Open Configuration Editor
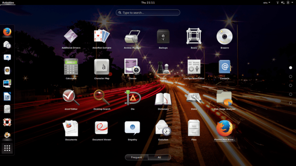This screenshot has height=166, width=296. pos(194,67)
